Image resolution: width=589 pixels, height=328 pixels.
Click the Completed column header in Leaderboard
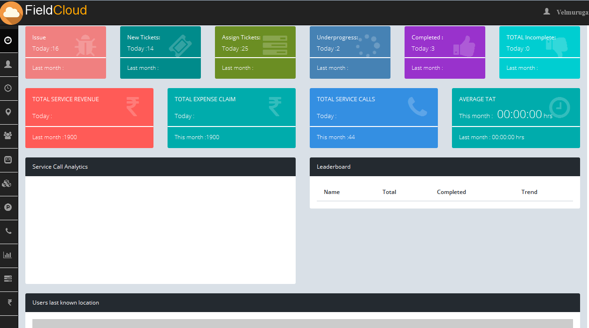click(x=451, y=192)
